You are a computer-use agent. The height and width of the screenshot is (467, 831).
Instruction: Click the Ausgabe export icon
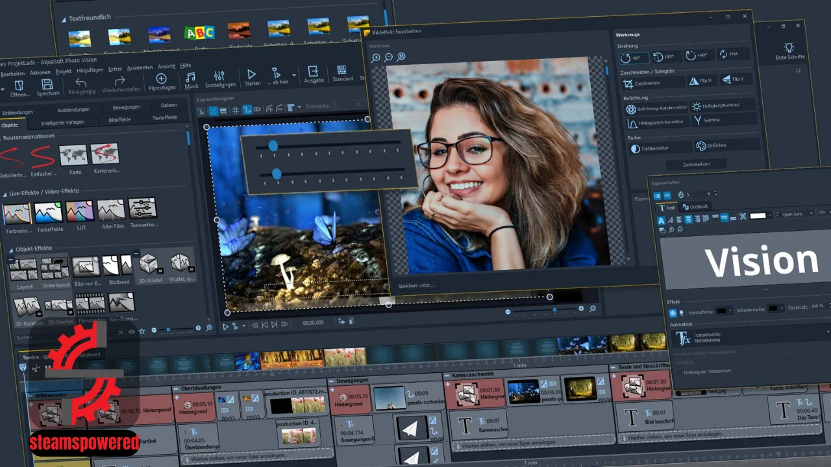pos(313,71)
